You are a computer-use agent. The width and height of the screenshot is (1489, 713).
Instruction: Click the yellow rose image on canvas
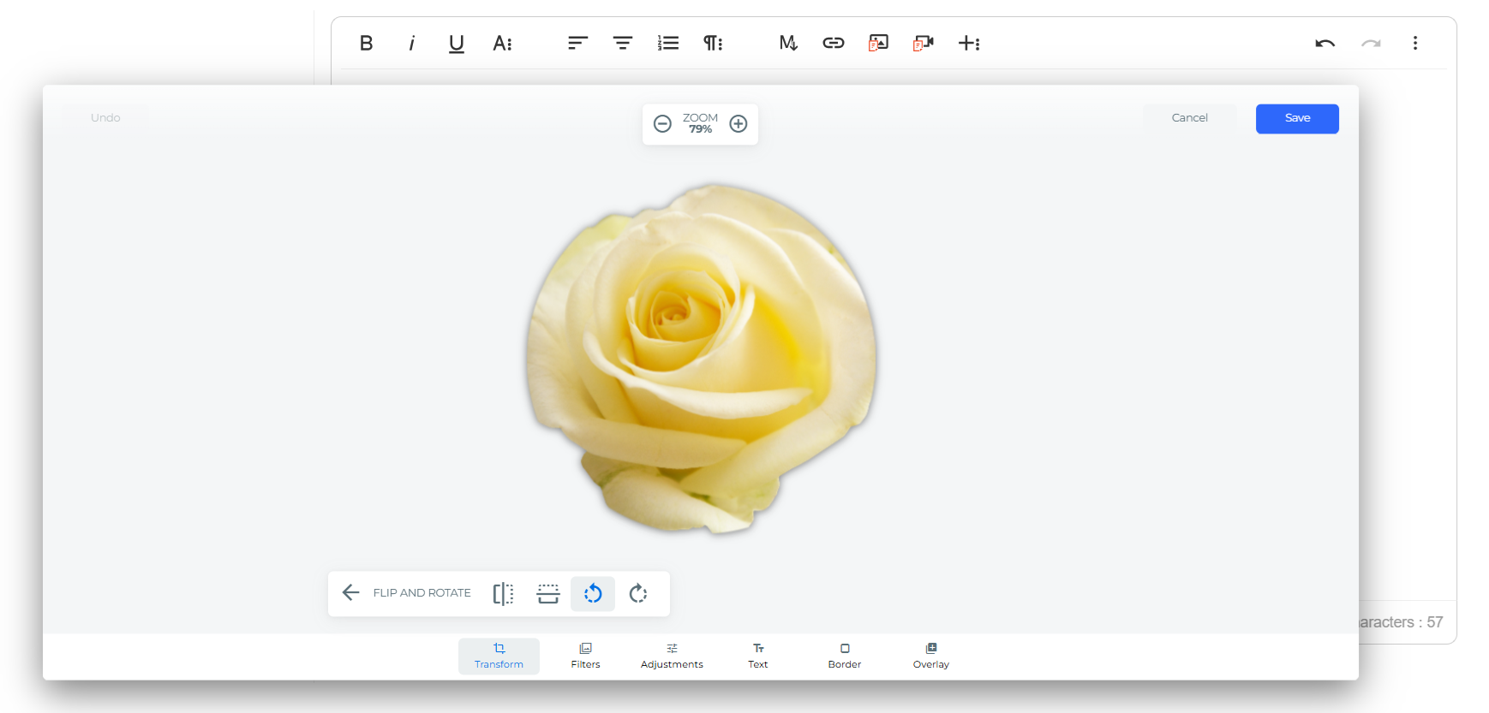(x=701, y=358)
